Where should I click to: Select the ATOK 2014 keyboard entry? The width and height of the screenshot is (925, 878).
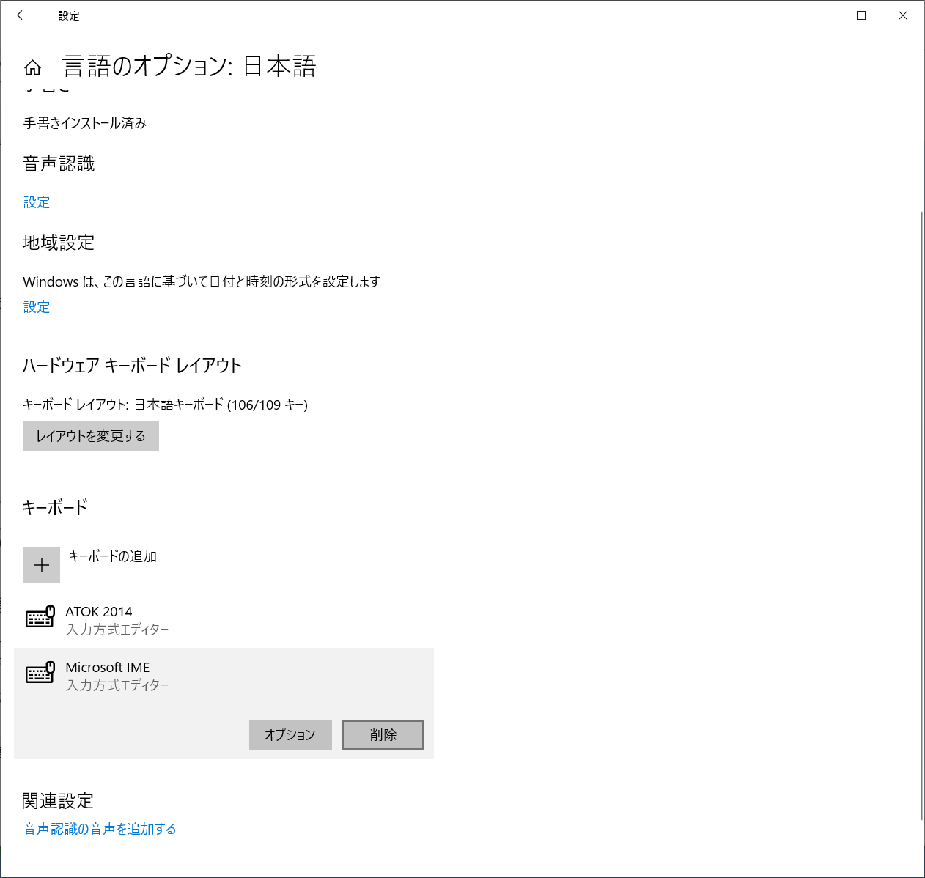coord(99,612)
